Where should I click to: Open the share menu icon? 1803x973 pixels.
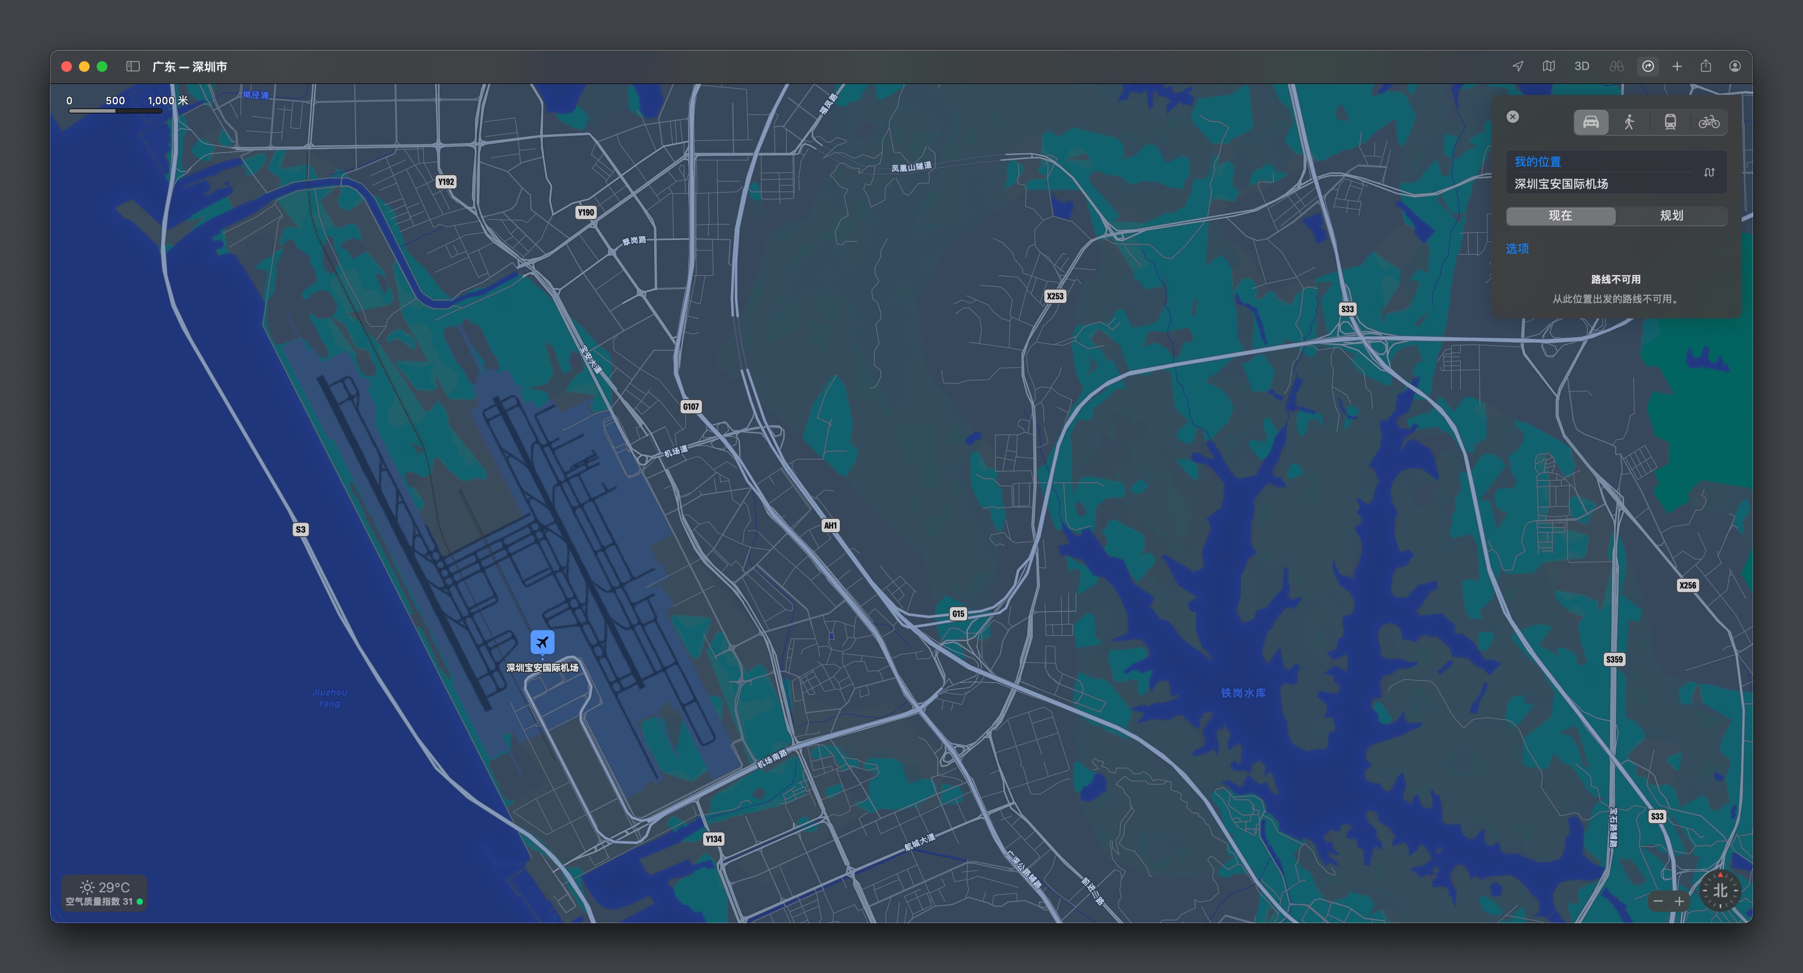[1706, 67]
